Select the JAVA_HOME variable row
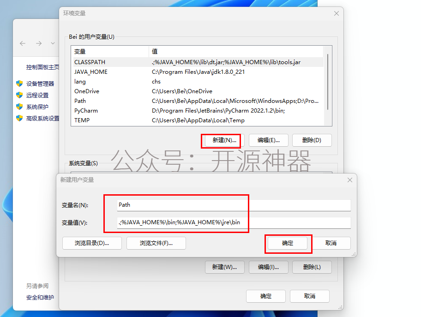The width and height of the screenshot is (421, 317). pyautogui.click(x=198, y=72)
